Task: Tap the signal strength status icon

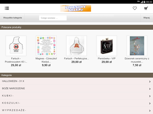Action: (142, 2)
